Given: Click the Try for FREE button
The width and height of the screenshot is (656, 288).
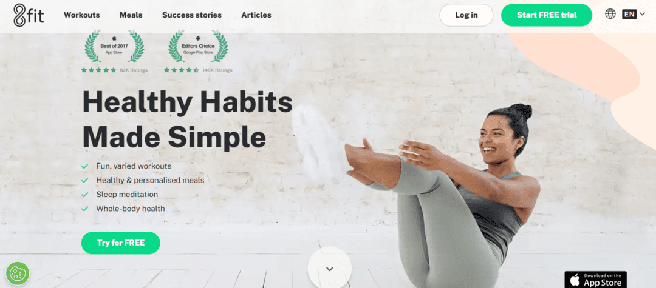Looking at the screenshot, I should [x=121, y=243].
